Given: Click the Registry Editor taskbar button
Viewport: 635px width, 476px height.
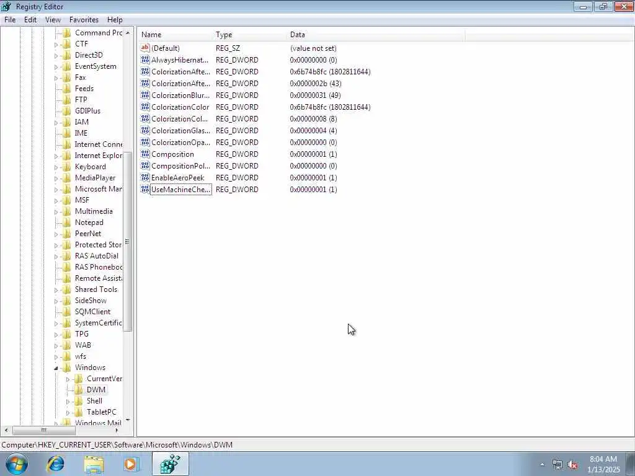Looking at the screenshot, I should (170, 464).
